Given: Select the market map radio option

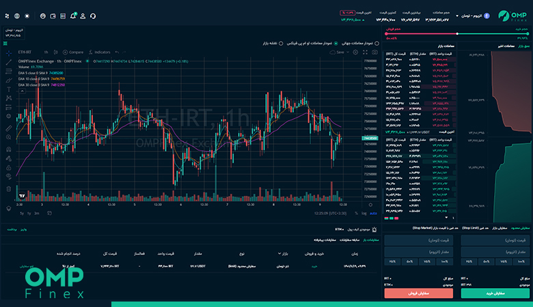Looking at the screenshot, I should [x=281, y=44].
